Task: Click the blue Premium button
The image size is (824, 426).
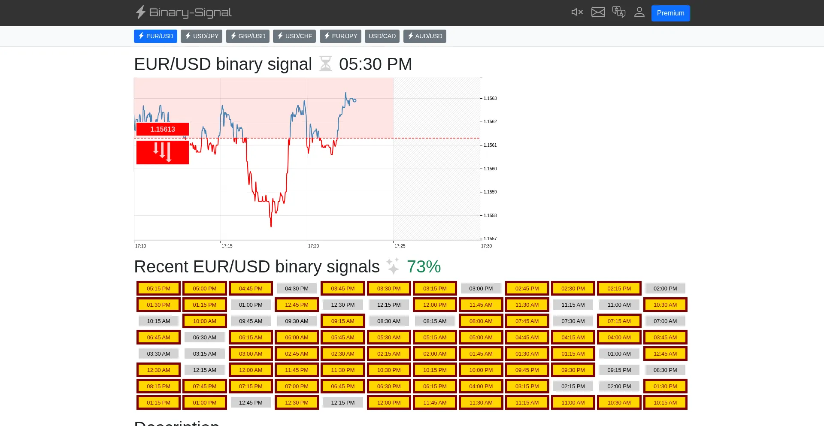Action: pyautogui.click(x=670, y=13)
